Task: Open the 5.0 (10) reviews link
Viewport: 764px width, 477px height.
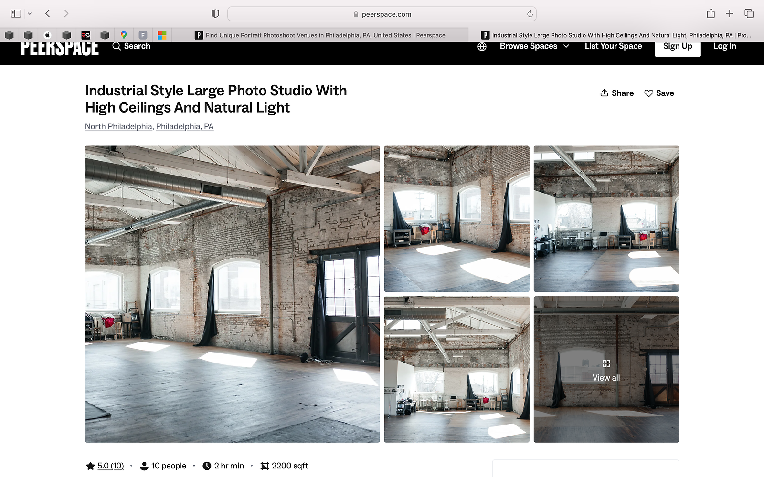Action: tap(110, 466)
